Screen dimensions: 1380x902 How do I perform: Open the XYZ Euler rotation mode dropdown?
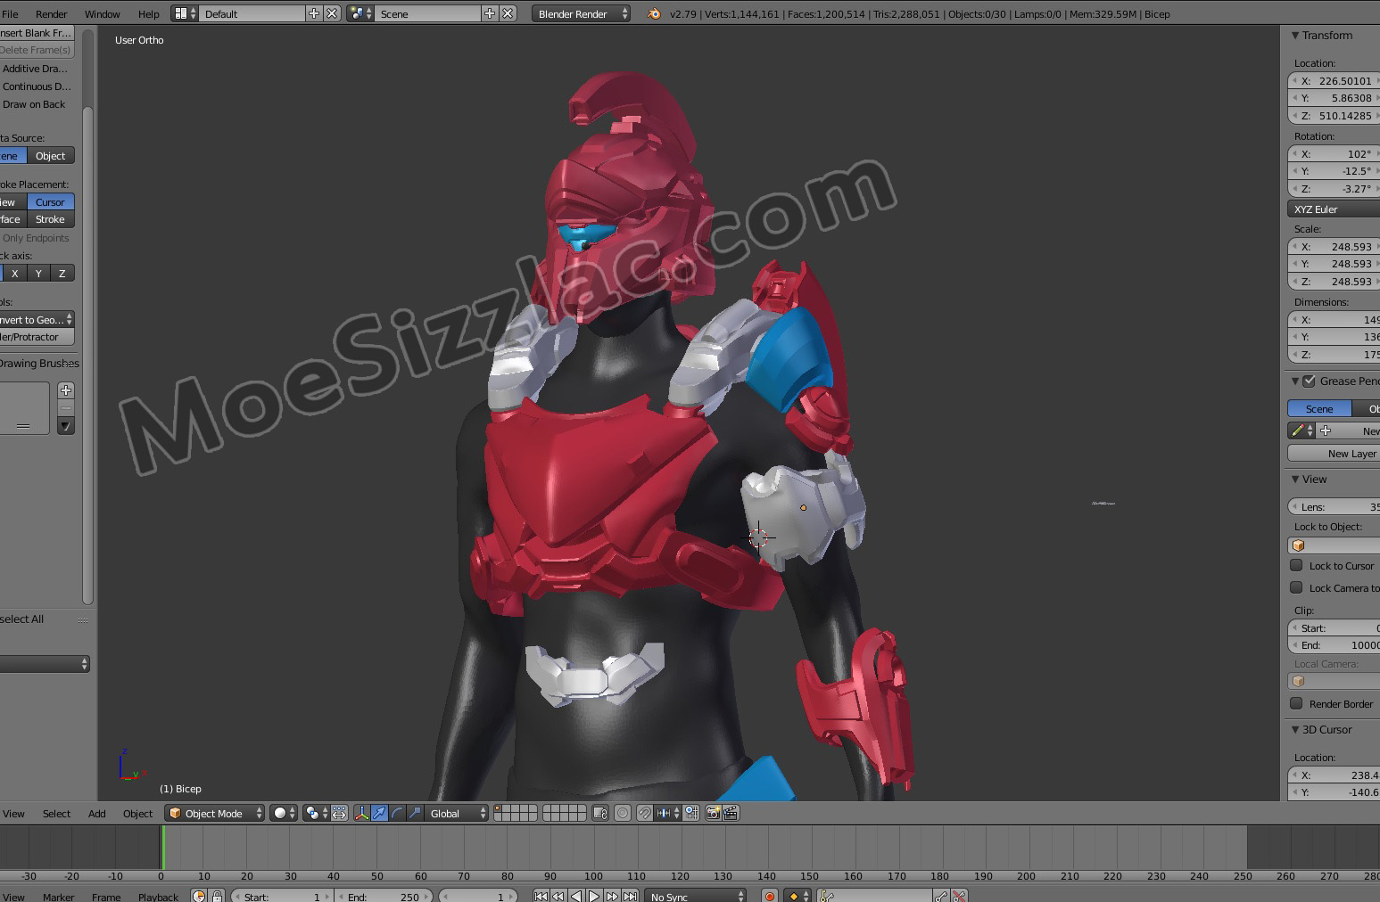[x=1334, y=209]
